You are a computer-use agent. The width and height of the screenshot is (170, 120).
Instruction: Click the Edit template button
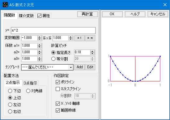[90, 67]
